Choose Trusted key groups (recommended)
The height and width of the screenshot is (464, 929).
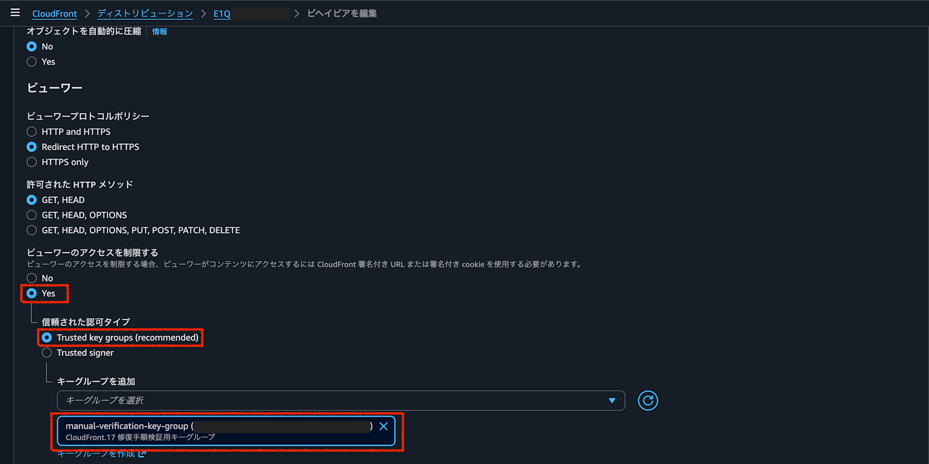[47, 338]
